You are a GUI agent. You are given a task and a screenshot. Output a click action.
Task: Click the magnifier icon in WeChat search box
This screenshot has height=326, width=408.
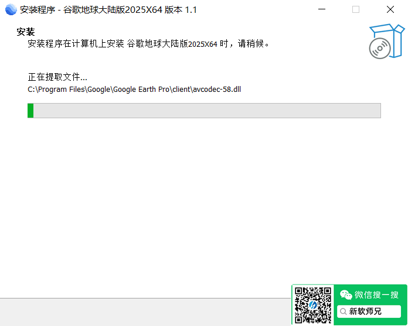(x=343, y=311)
